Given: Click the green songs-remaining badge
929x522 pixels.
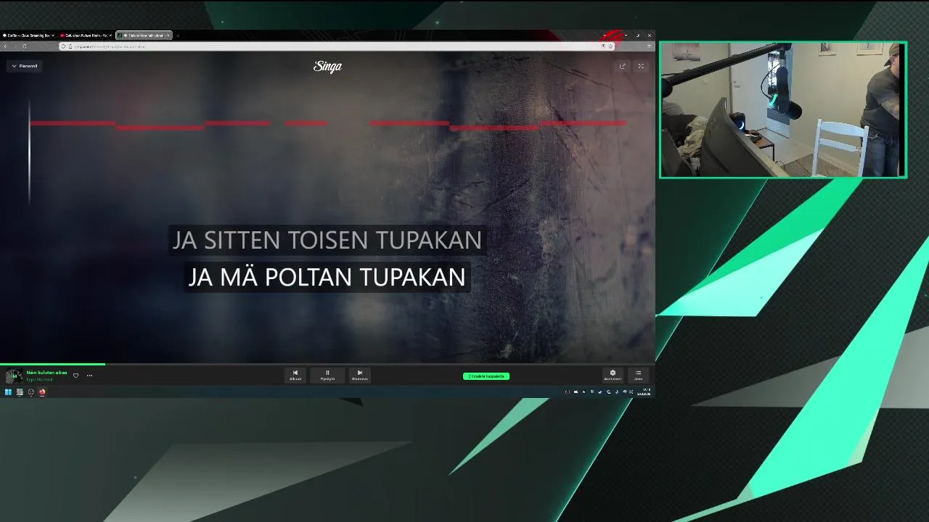Looking at the screenshot, I should (x=486, y=376).
